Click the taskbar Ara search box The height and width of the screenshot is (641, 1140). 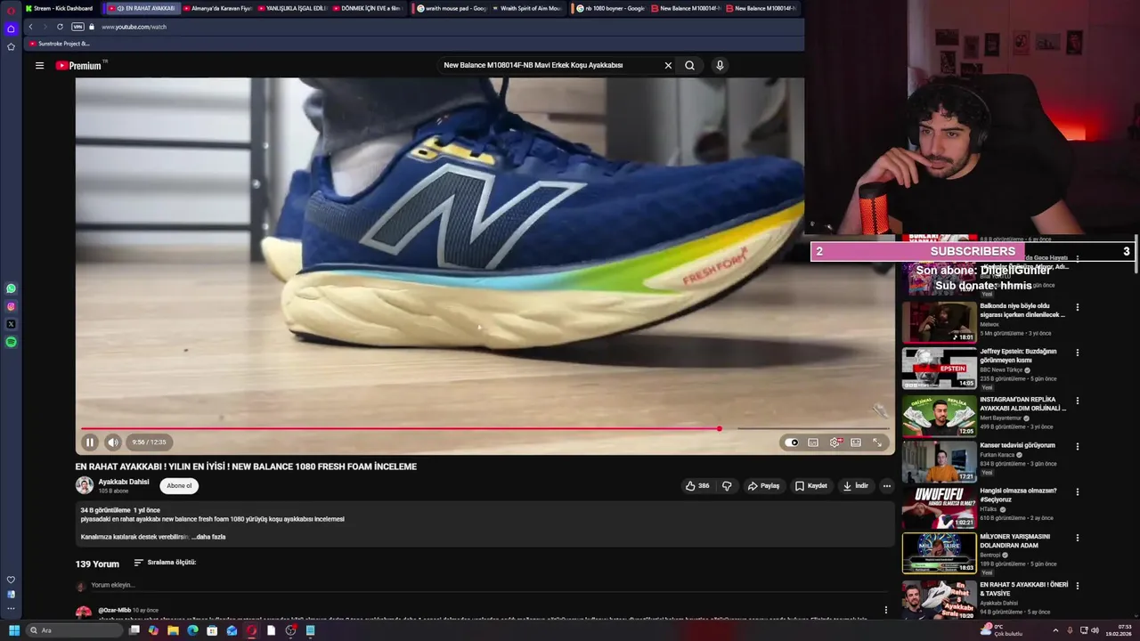point(74,630)
